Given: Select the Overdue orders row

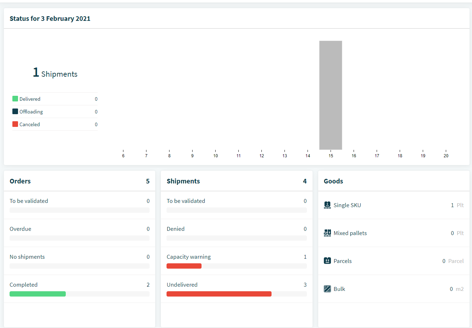Looking at the screenshot, I should (80, 233).
